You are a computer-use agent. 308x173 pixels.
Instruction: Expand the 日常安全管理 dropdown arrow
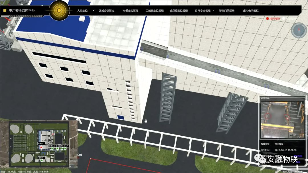point(214,11)
